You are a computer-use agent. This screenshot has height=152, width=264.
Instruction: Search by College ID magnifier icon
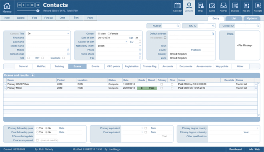pos(258,26)
